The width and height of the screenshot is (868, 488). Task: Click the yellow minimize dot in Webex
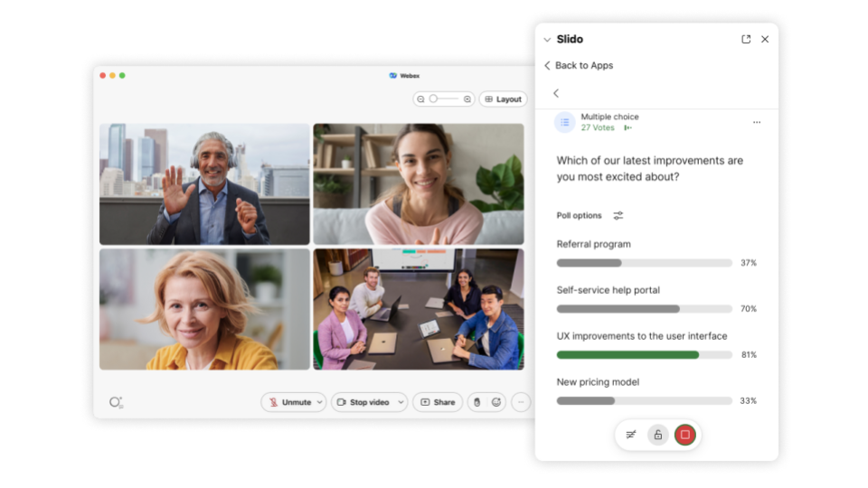coord(112,75)
